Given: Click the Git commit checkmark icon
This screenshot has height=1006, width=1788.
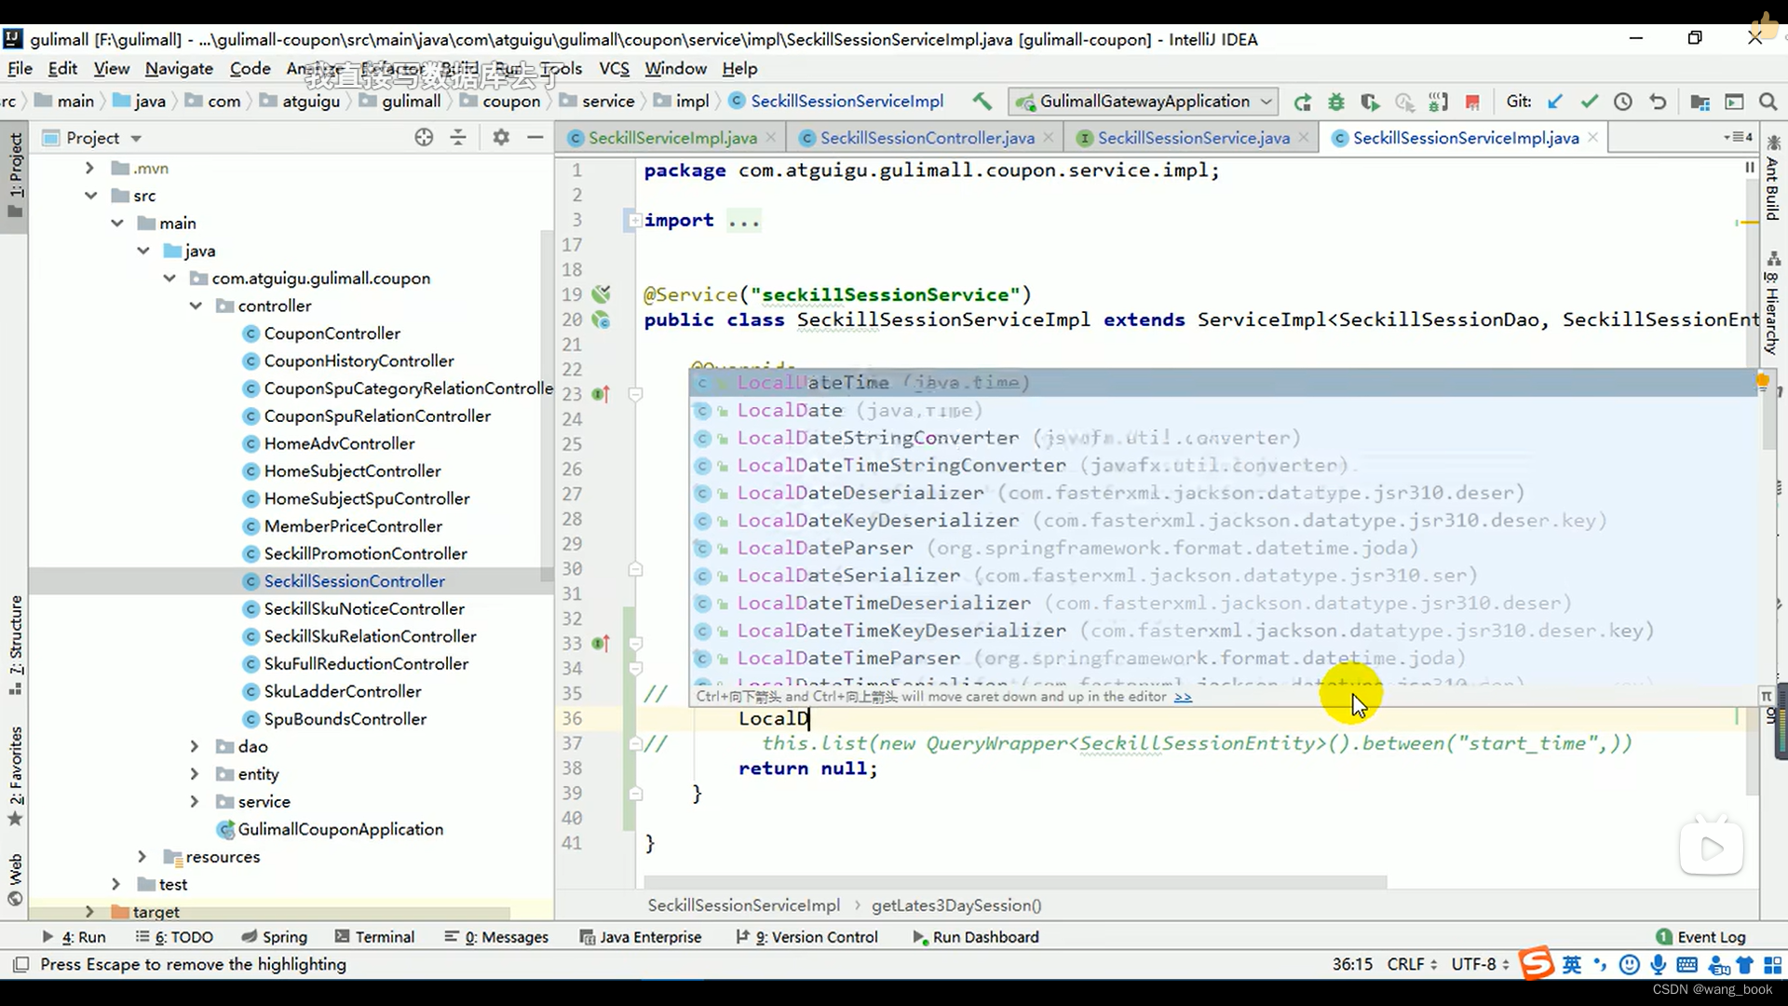Looking at the screenshot, I should (1590, 102).
